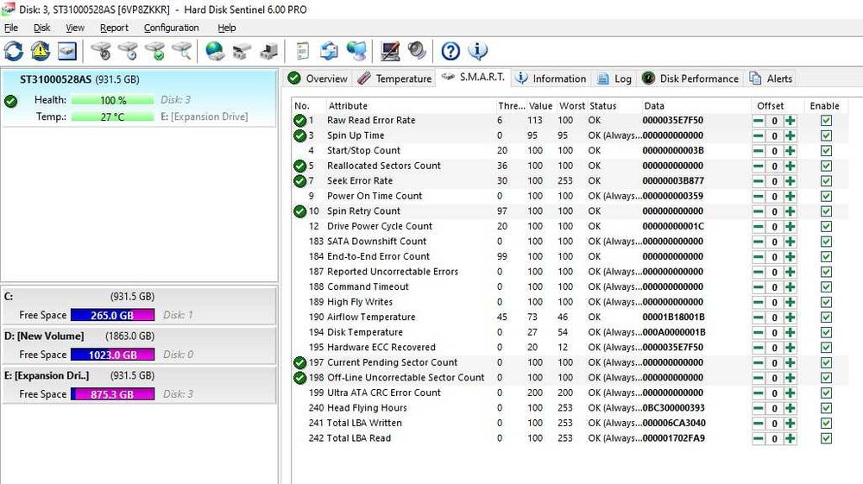Decrease offset for Spin Up Time
This screenshot has width=863, height=484.
(759, 135)
